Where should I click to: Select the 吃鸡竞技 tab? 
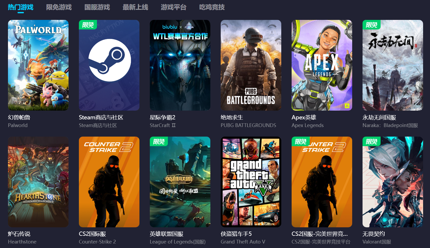(212, 7)
